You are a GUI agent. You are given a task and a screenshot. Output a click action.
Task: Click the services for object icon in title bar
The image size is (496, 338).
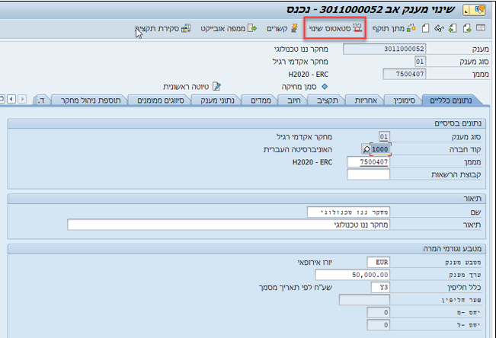click(479, 10)
